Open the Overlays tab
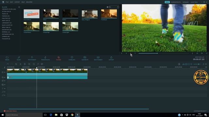Viewport: 209px width, 117px height. pyautogui.click(x=72, y=58)
